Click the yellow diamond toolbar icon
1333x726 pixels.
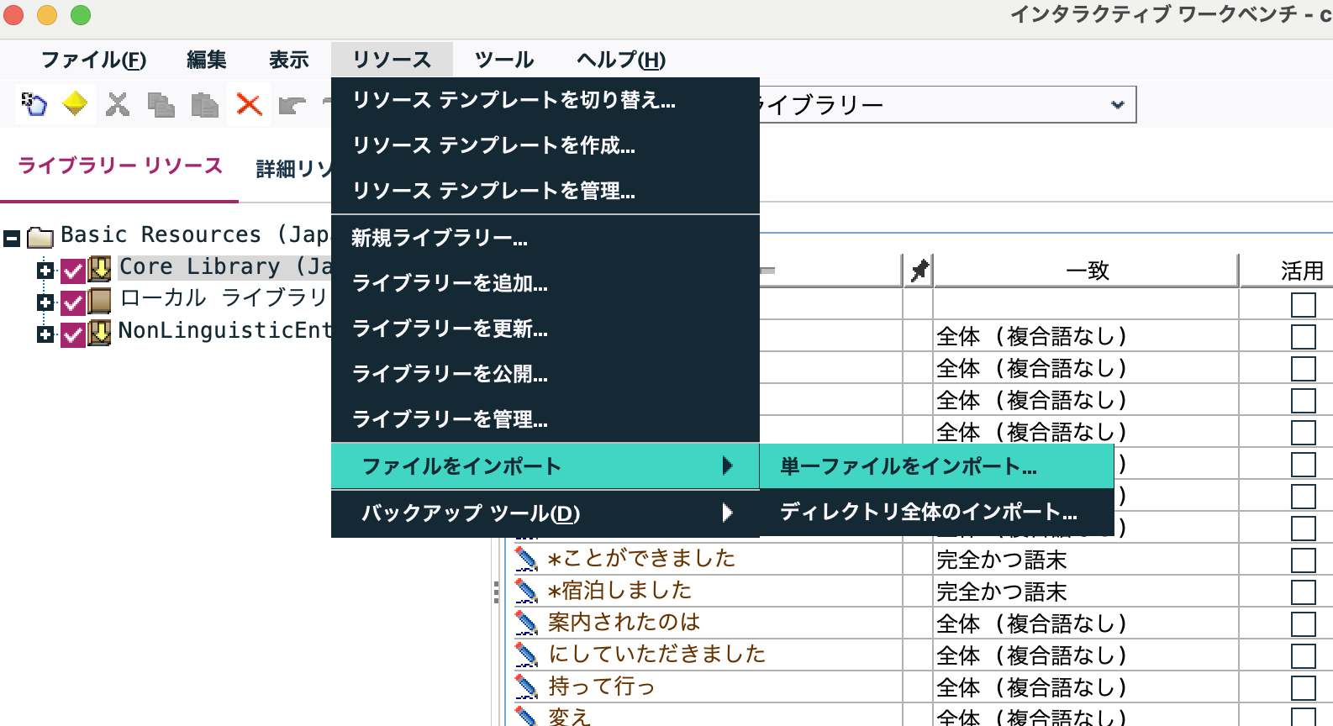click(76, 104)
